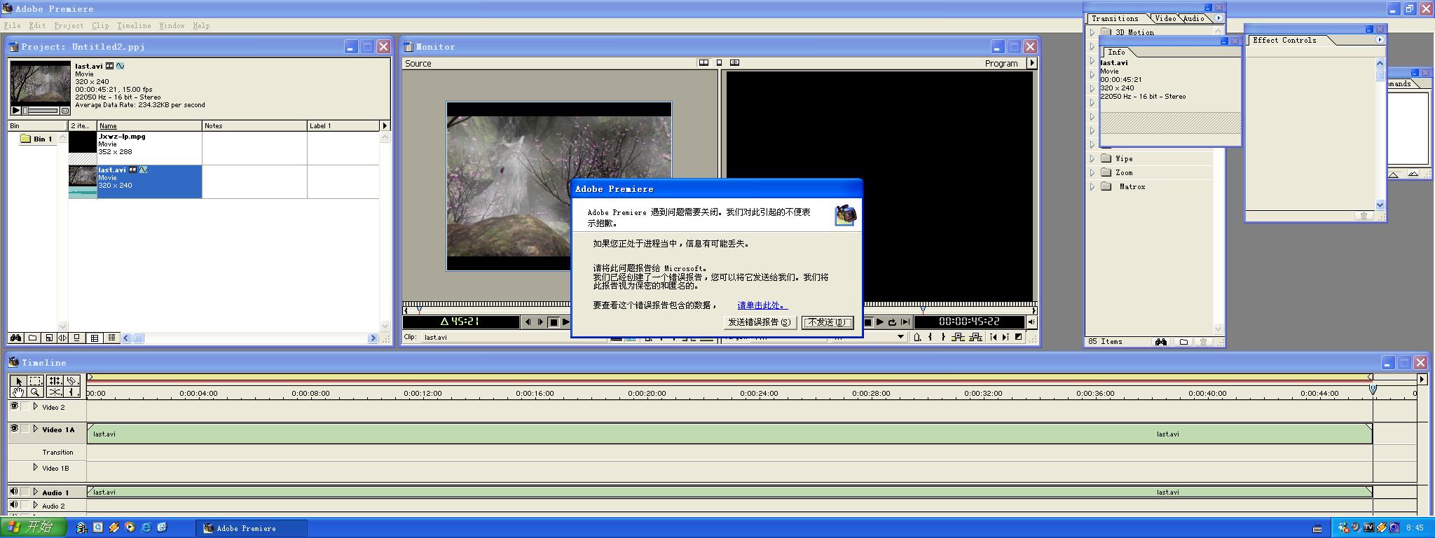Expand the Video 1B track
This screenshot has width=1435, height=538.
(36, 467)
